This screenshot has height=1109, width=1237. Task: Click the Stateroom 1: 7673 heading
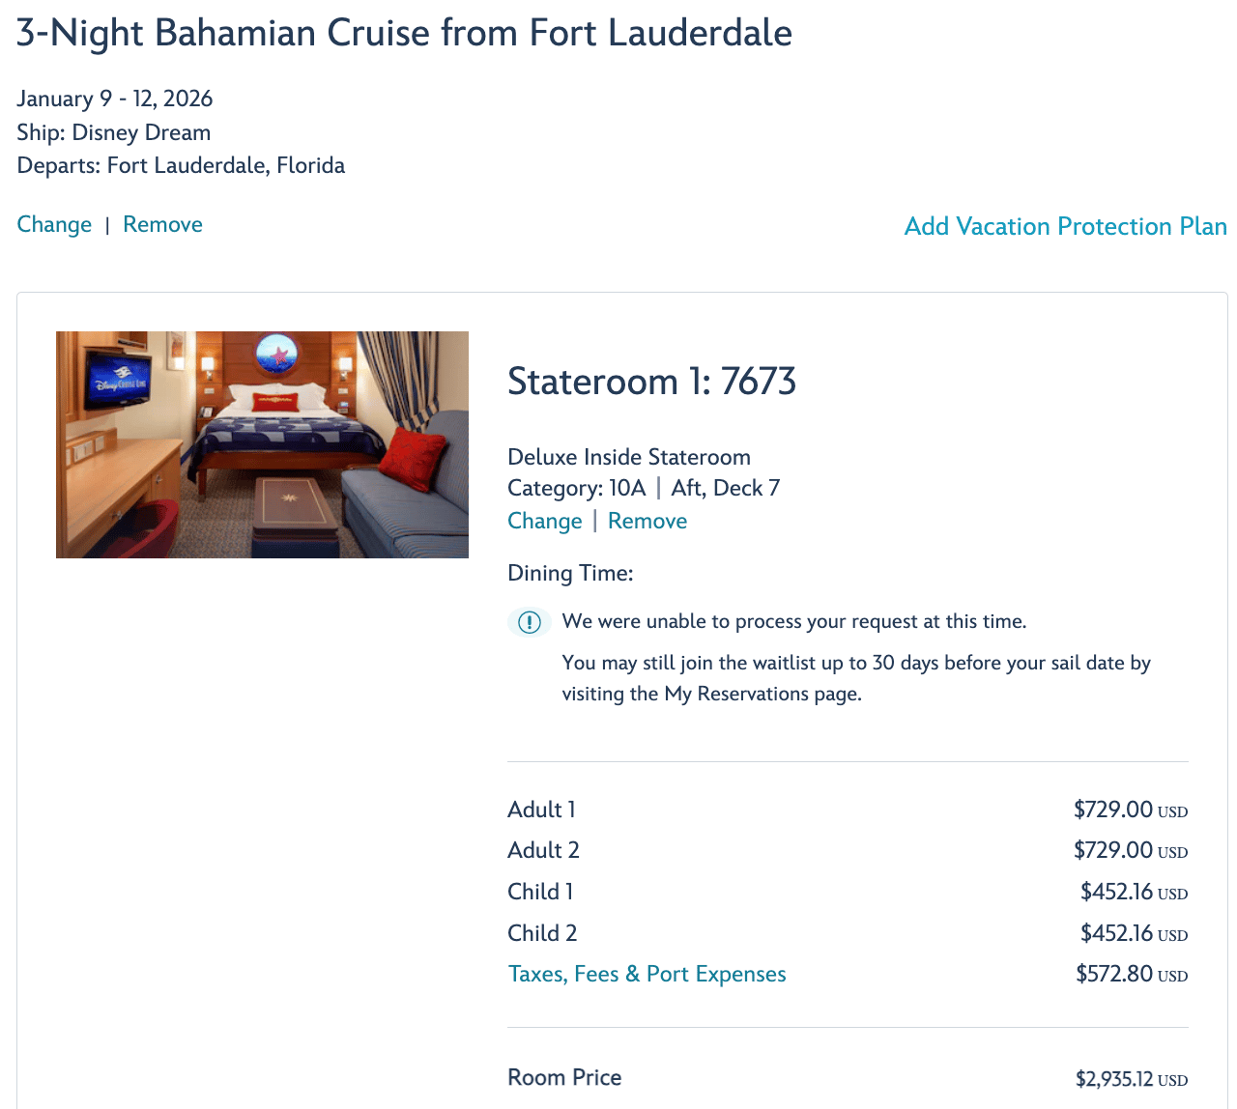pos(651,382)
